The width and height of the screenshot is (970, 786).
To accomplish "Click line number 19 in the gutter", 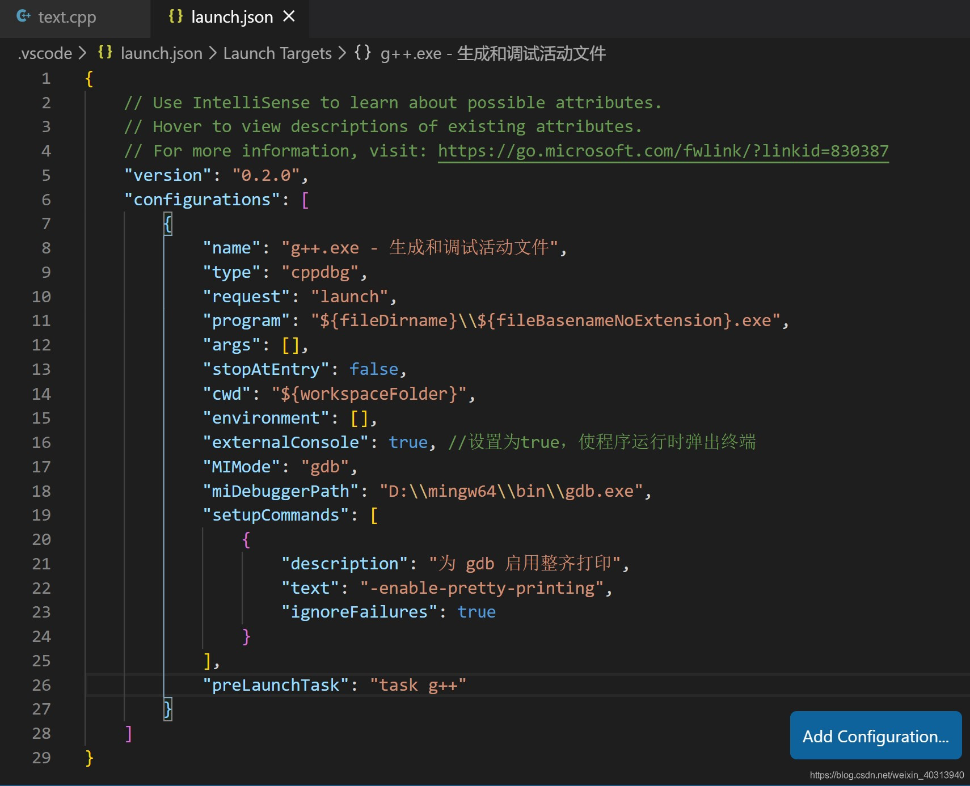I will (x=41, y=515).
